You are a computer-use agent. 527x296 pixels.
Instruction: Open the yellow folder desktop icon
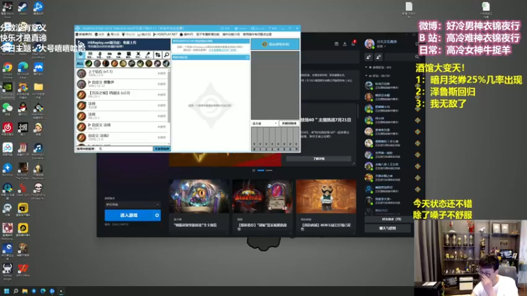[38, 89]
